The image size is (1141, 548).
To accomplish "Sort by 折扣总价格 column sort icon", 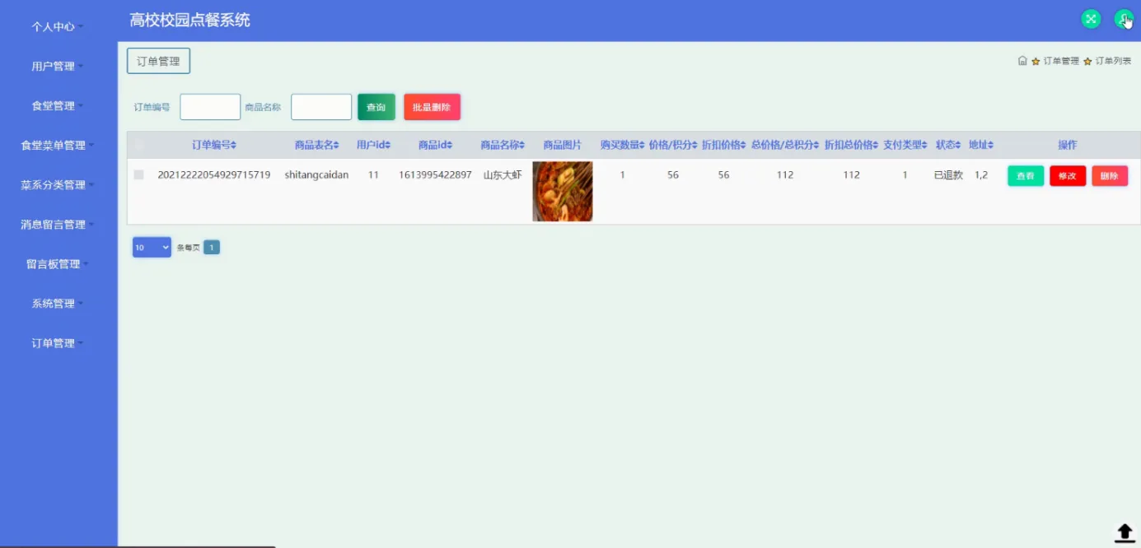I will pyautogui.click(x=877, y=146).
